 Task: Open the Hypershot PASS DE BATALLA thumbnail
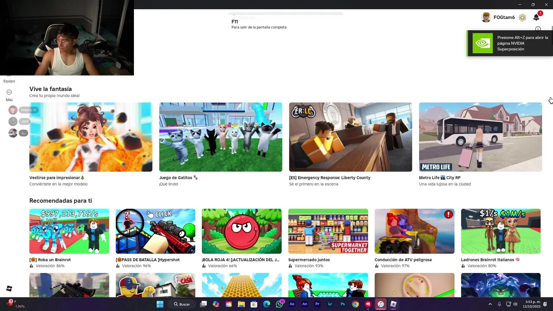tap(156, 231)
